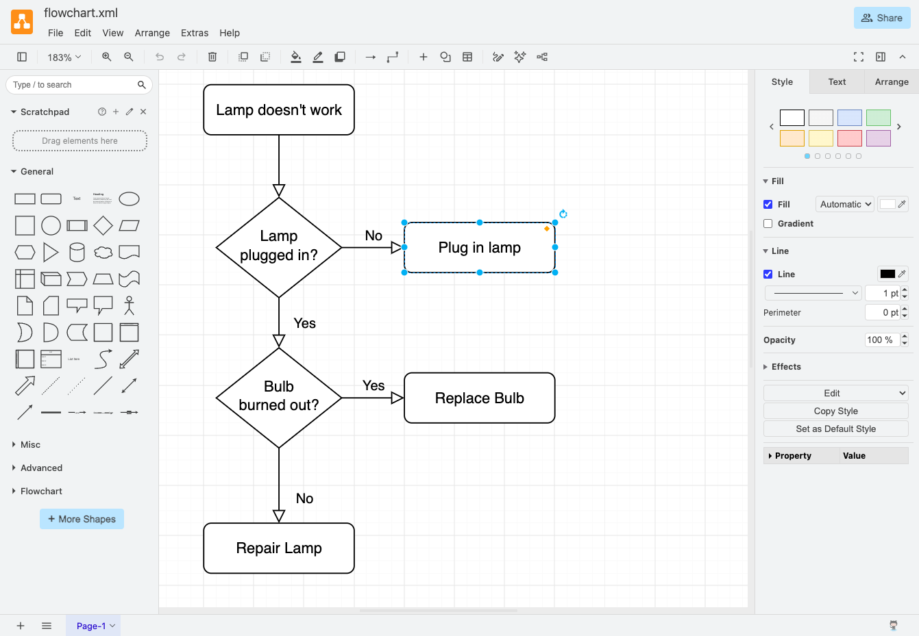Screen dimensions: 919x636
Task: Enter fullscreen mode
Action: click(x=859, y=57)
